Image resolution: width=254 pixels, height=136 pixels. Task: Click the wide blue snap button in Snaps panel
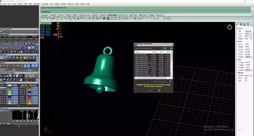click(x=35, y=66)
